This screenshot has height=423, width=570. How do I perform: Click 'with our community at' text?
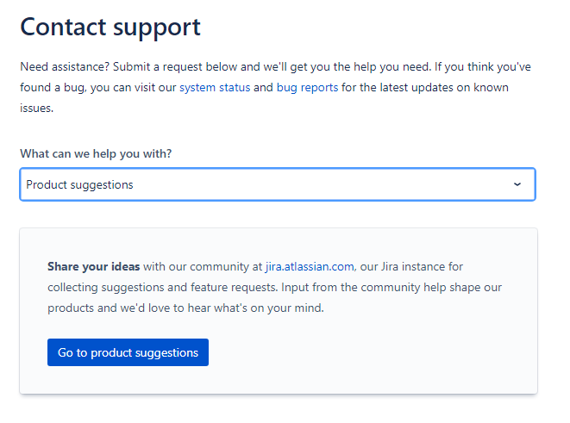tap(203, 266)
